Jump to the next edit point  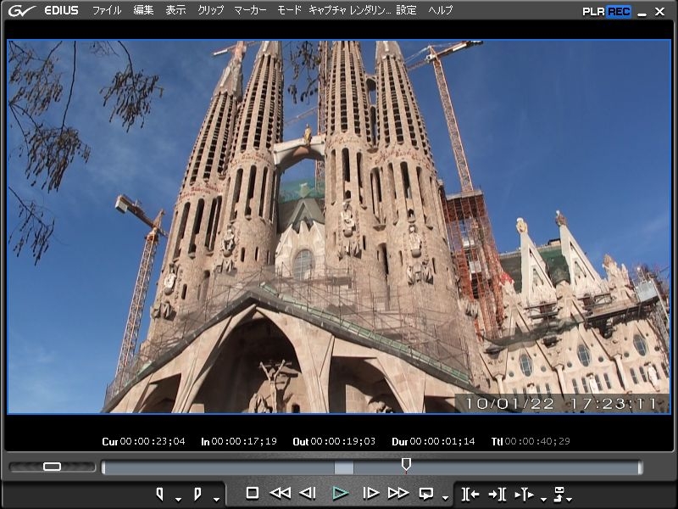(497, 493)
